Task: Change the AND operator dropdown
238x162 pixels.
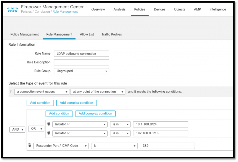Action: (17, 130)
